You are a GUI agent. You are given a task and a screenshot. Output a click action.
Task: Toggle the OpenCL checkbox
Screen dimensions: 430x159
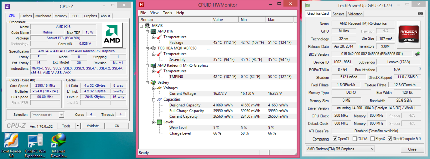point(335,139)
